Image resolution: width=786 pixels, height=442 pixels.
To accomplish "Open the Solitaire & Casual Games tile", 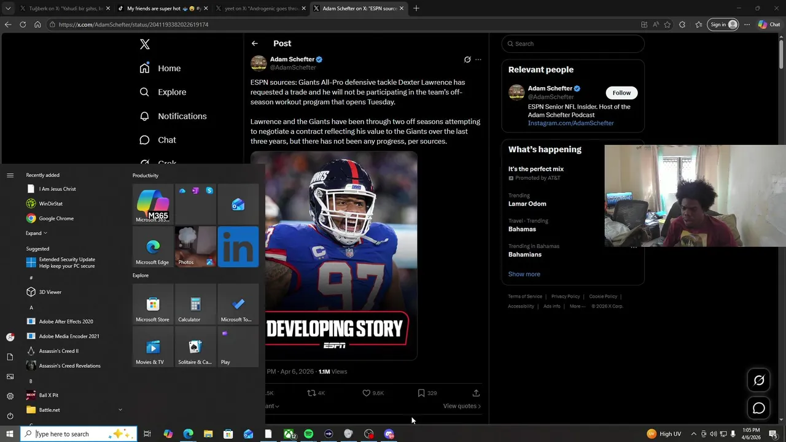I will click(195, 346).
